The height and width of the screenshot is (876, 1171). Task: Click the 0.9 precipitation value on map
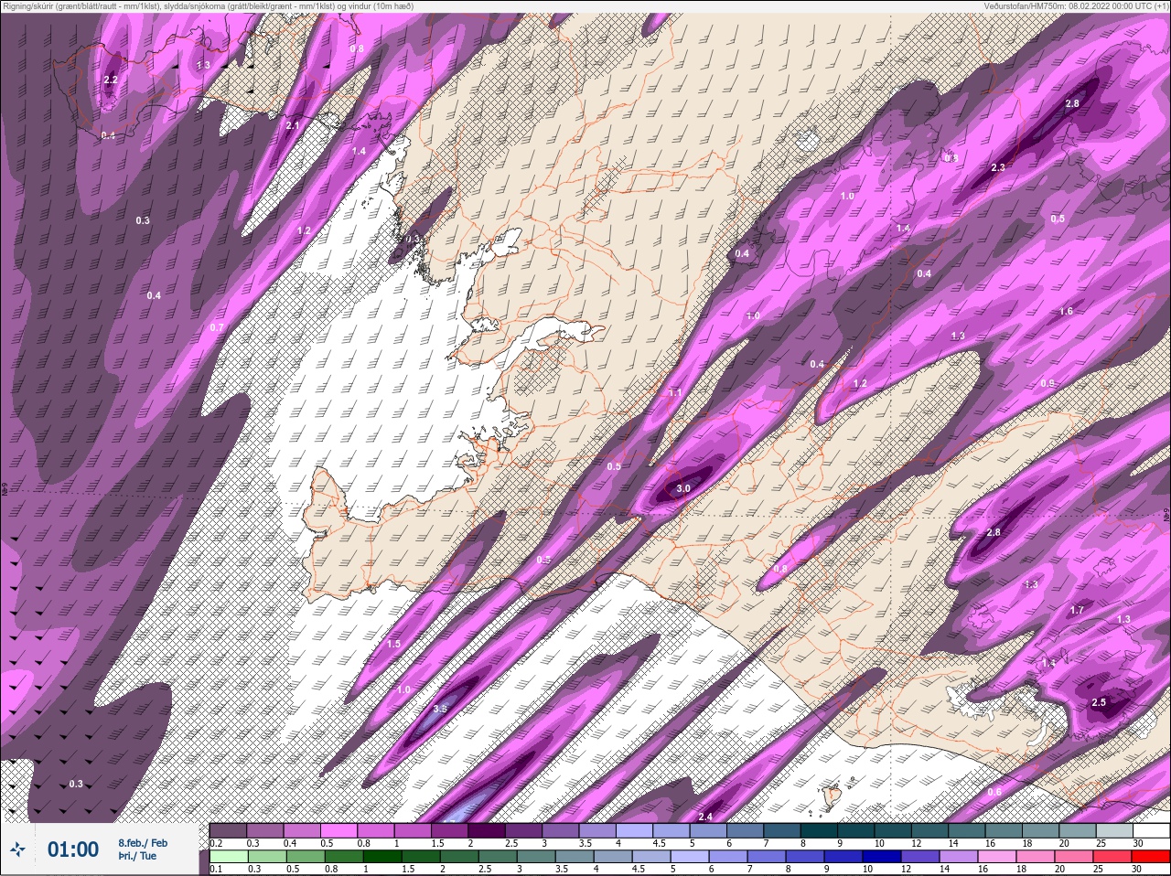(1047, 383)
